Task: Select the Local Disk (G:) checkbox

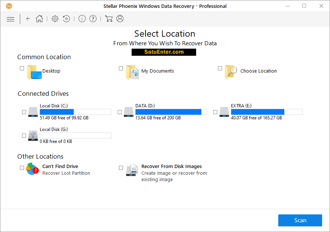Action: click(24, 135)
